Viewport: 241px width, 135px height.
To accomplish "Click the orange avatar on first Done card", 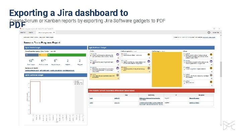I will point(211,54).
